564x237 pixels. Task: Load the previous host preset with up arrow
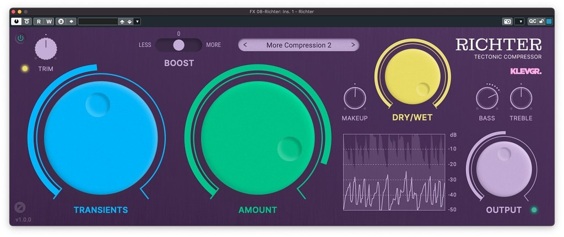pyautogui.click(x=122, y=21)
